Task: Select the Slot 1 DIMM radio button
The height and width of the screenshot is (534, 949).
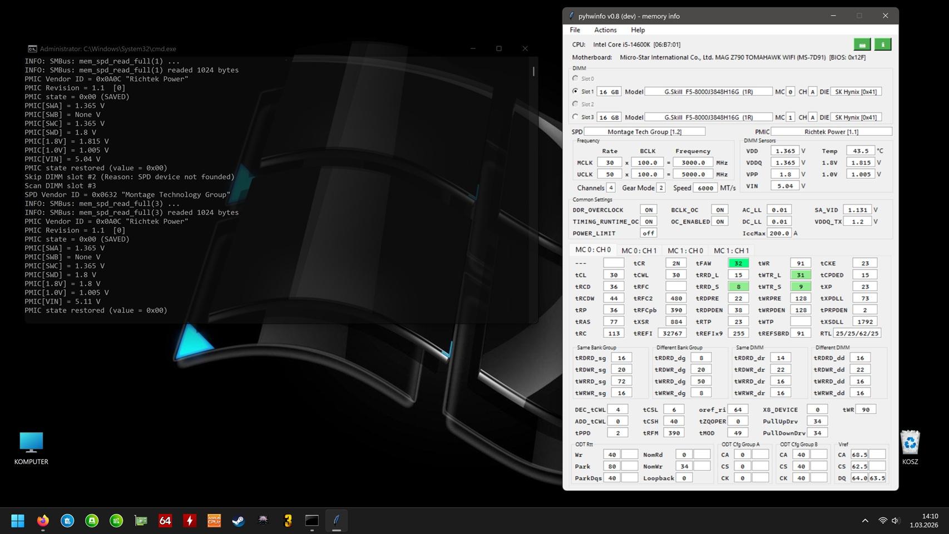Action: click(575, 91)
